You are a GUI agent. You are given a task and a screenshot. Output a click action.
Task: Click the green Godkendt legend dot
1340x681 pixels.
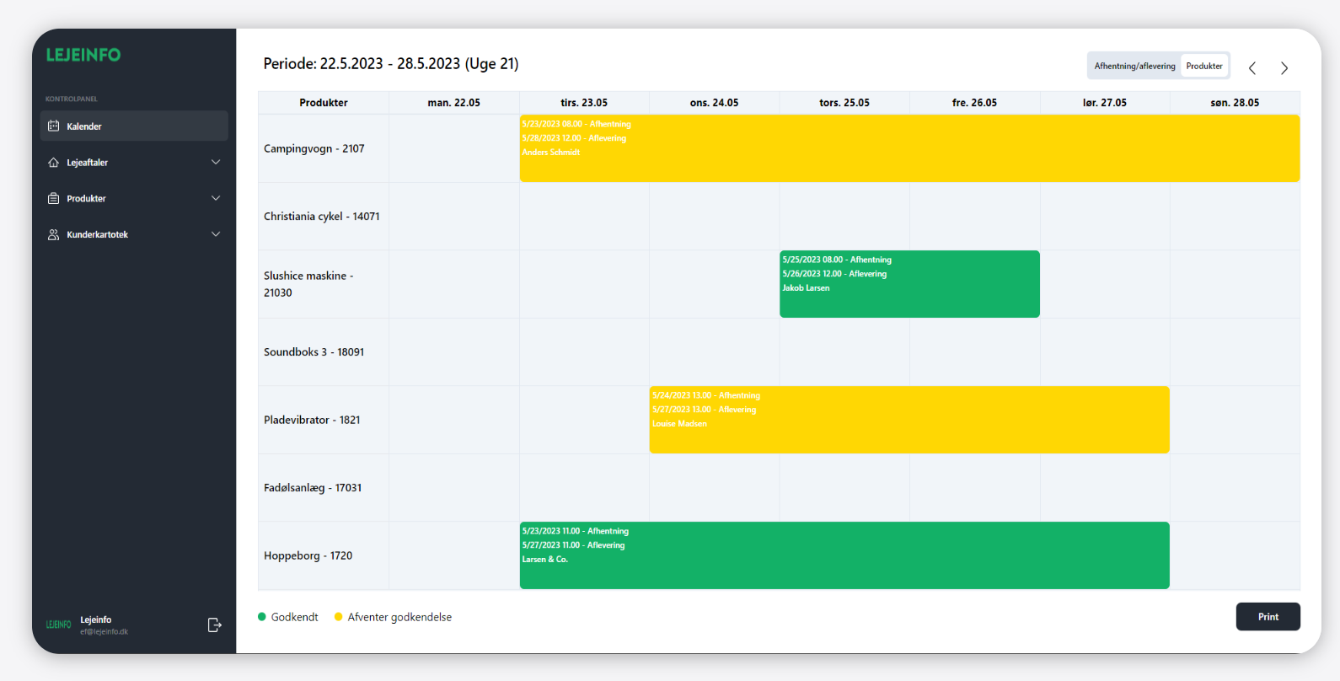262,617
